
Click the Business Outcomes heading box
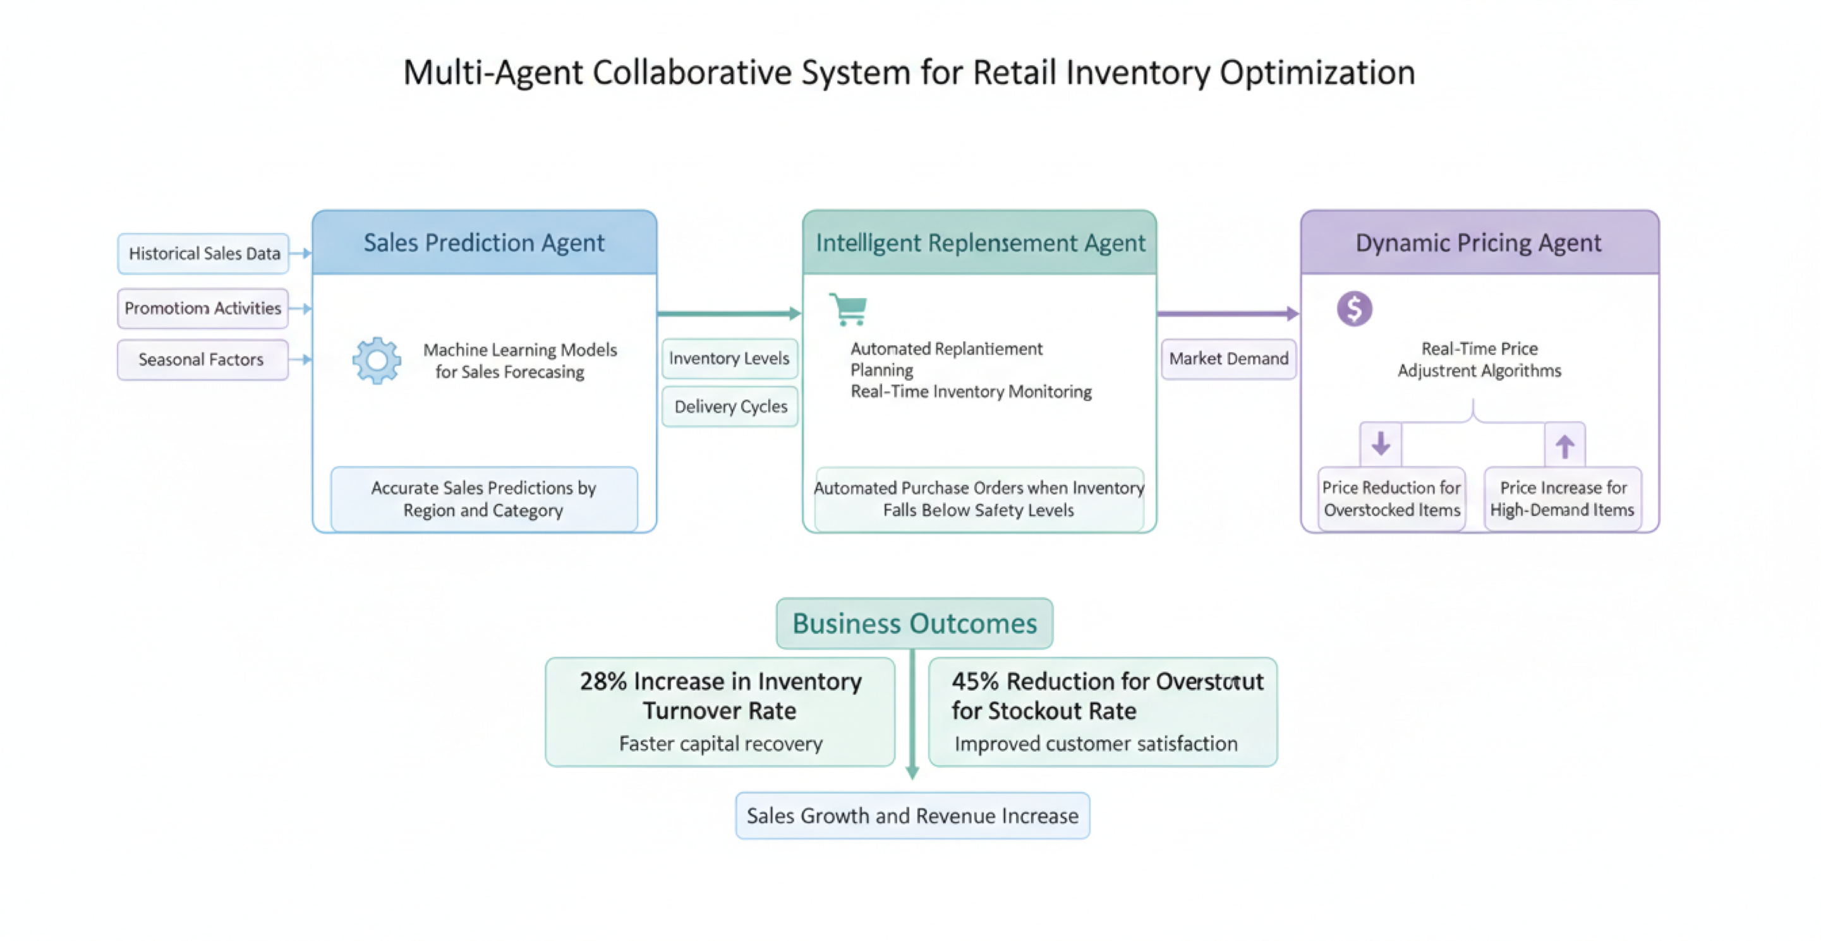click(x=914, y=623)
